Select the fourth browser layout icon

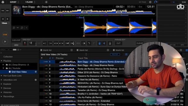tap(15, 50)
